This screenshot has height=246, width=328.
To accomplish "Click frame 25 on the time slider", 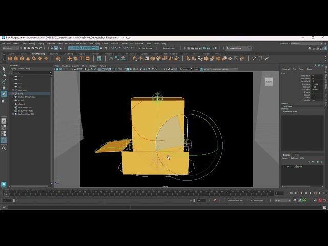I will (x=138, y=192).
